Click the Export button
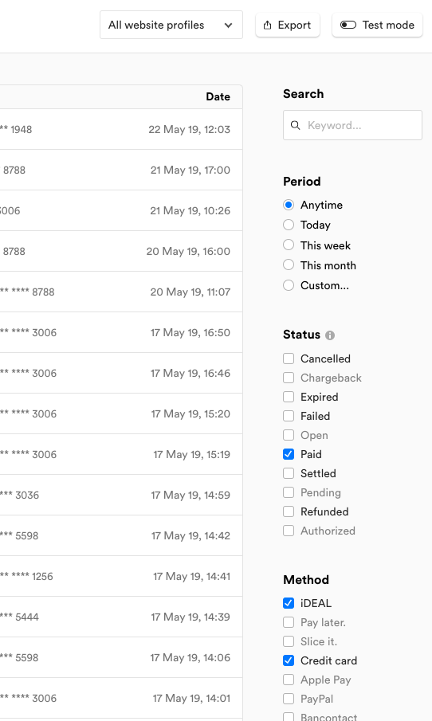The image size is (432, 721). [288, 25]
